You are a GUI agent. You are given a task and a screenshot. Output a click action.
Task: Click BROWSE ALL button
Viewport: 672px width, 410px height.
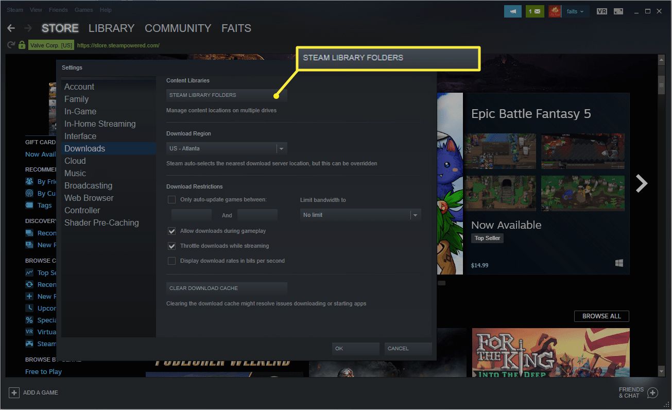tap(601, 316)
